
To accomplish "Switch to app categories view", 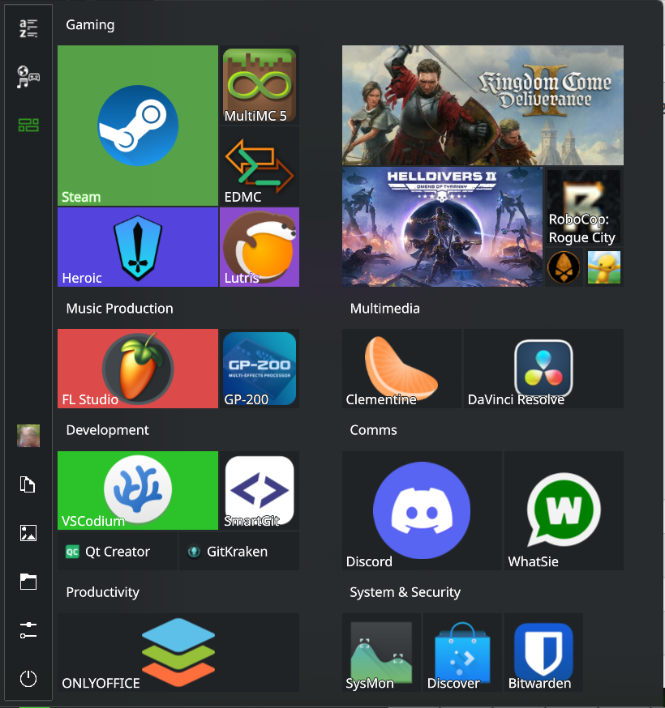I will tap(28, 77).
